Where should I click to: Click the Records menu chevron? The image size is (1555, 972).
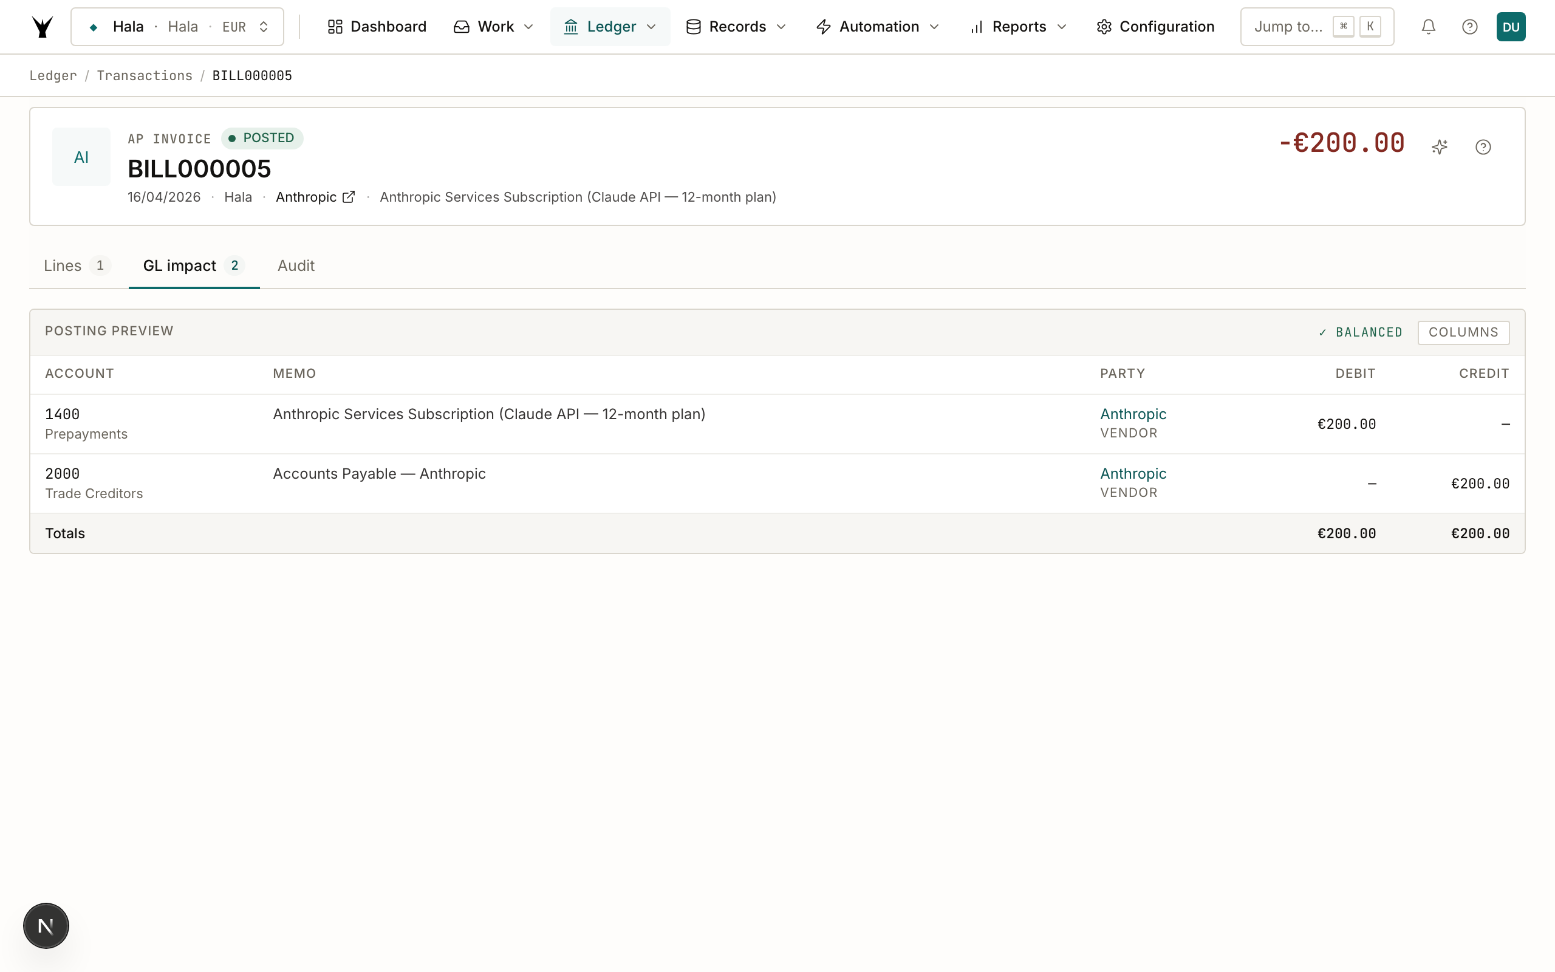point(781,27)
